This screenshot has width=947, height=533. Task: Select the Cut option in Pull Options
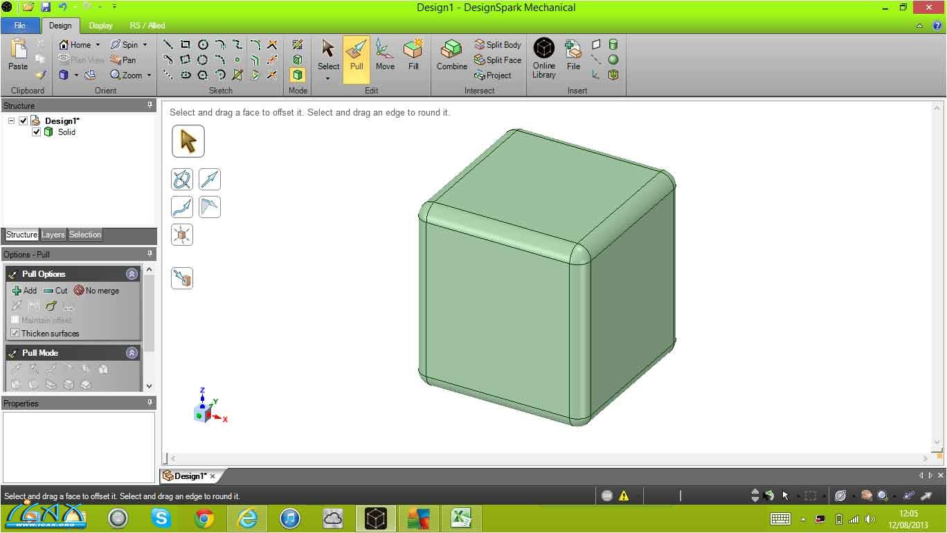tap(55, 291)
